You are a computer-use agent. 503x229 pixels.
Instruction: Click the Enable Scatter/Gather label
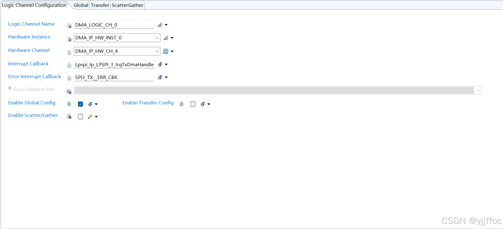(33, 115)
